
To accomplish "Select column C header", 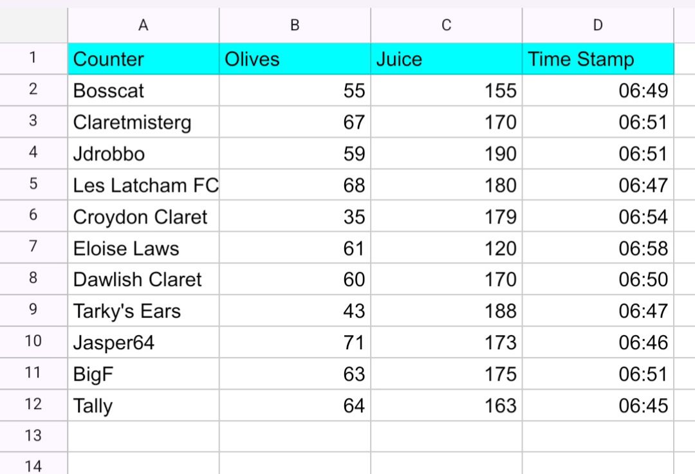I will (446, 26).
